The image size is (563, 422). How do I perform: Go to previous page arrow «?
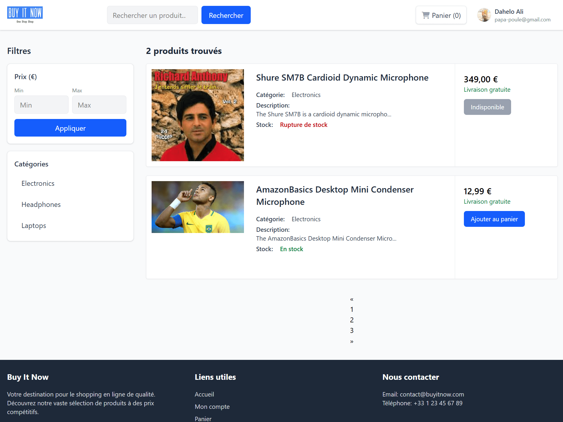pyautogui.click(x=352, y=299)
